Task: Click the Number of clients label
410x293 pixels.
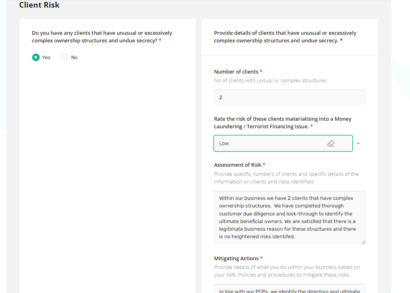Action: point(236,72)
